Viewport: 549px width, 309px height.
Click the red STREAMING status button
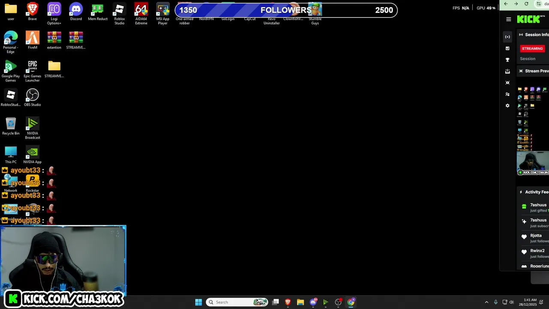(532, 48)
